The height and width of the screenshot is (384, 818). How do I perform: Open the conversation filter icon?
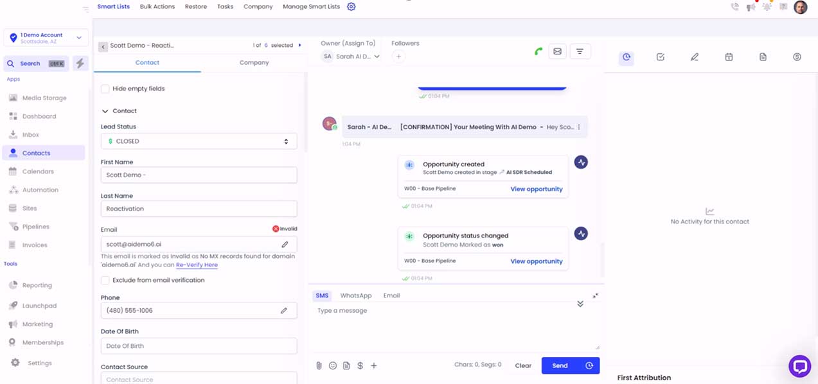click(580, 51)
